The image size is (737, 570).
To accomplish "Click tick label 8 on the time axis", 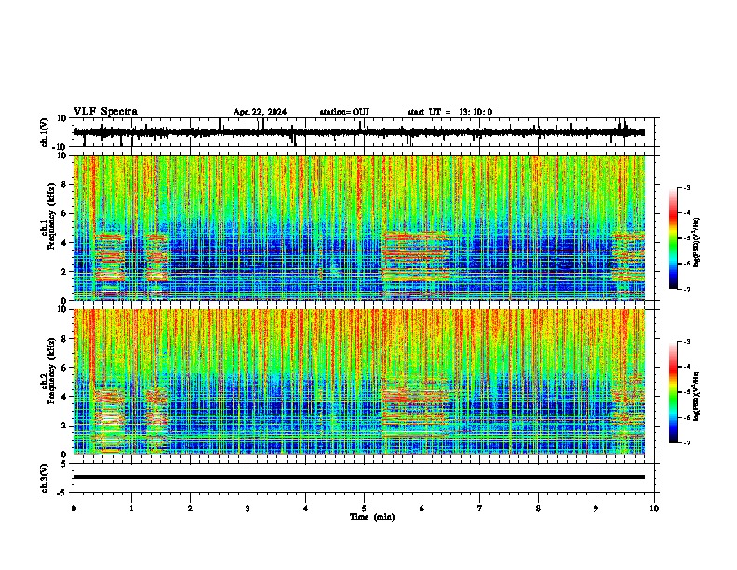I will point(538,509).
